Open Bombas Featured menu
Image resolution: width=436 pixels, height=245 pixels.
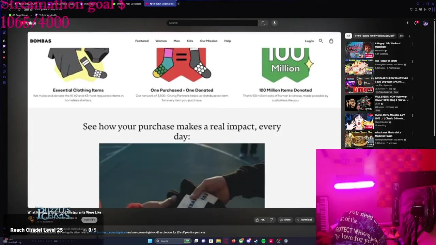click(142, 41)
